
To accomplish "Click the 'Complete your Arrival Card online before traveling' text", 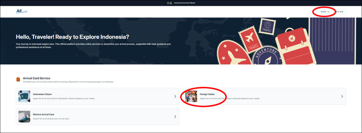I will pos(68,82).
